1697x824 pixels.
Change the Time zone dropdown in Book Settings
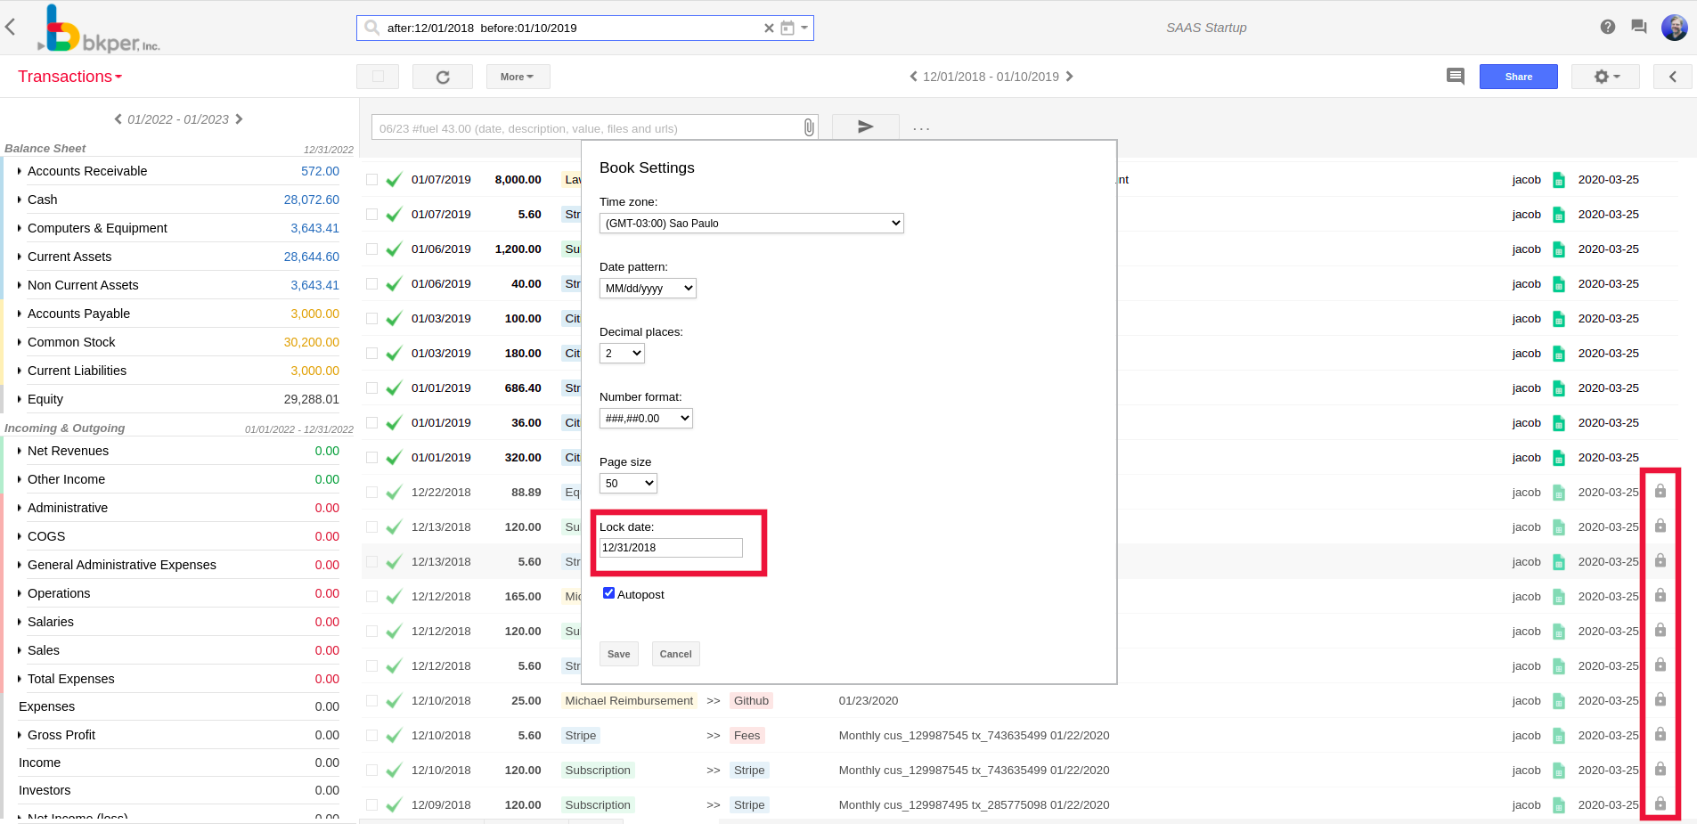coord(751,223)
